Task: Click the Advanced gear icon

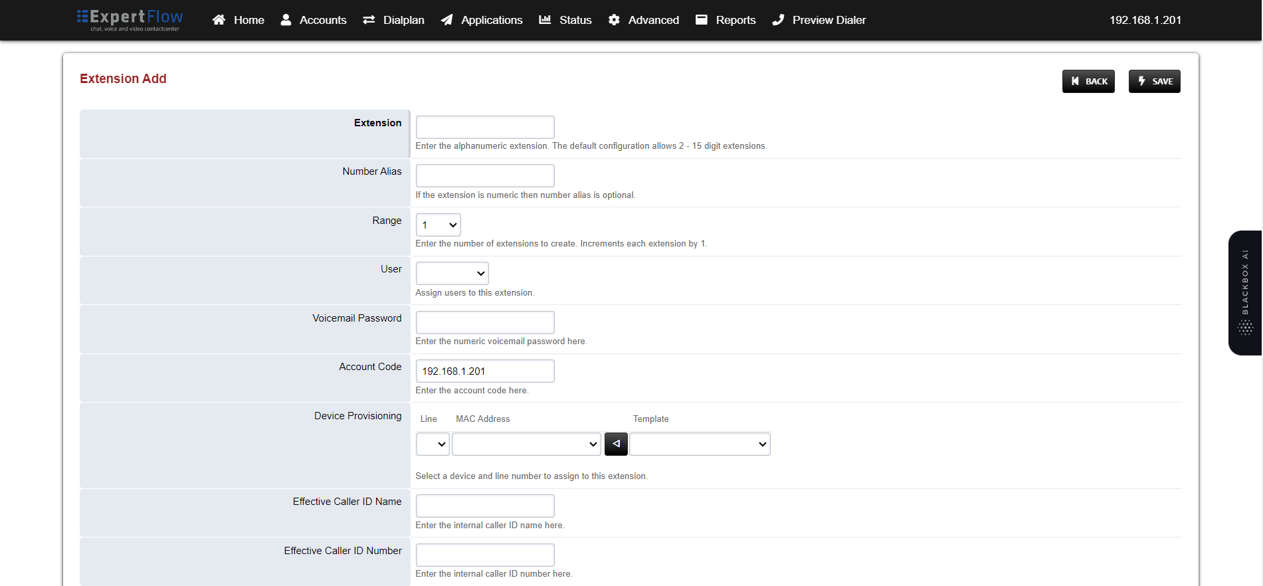Action: 614,20
